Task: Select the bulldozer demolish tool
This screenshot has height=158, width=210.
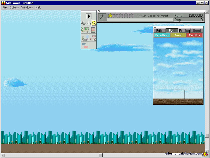Action: pos(83,23)
